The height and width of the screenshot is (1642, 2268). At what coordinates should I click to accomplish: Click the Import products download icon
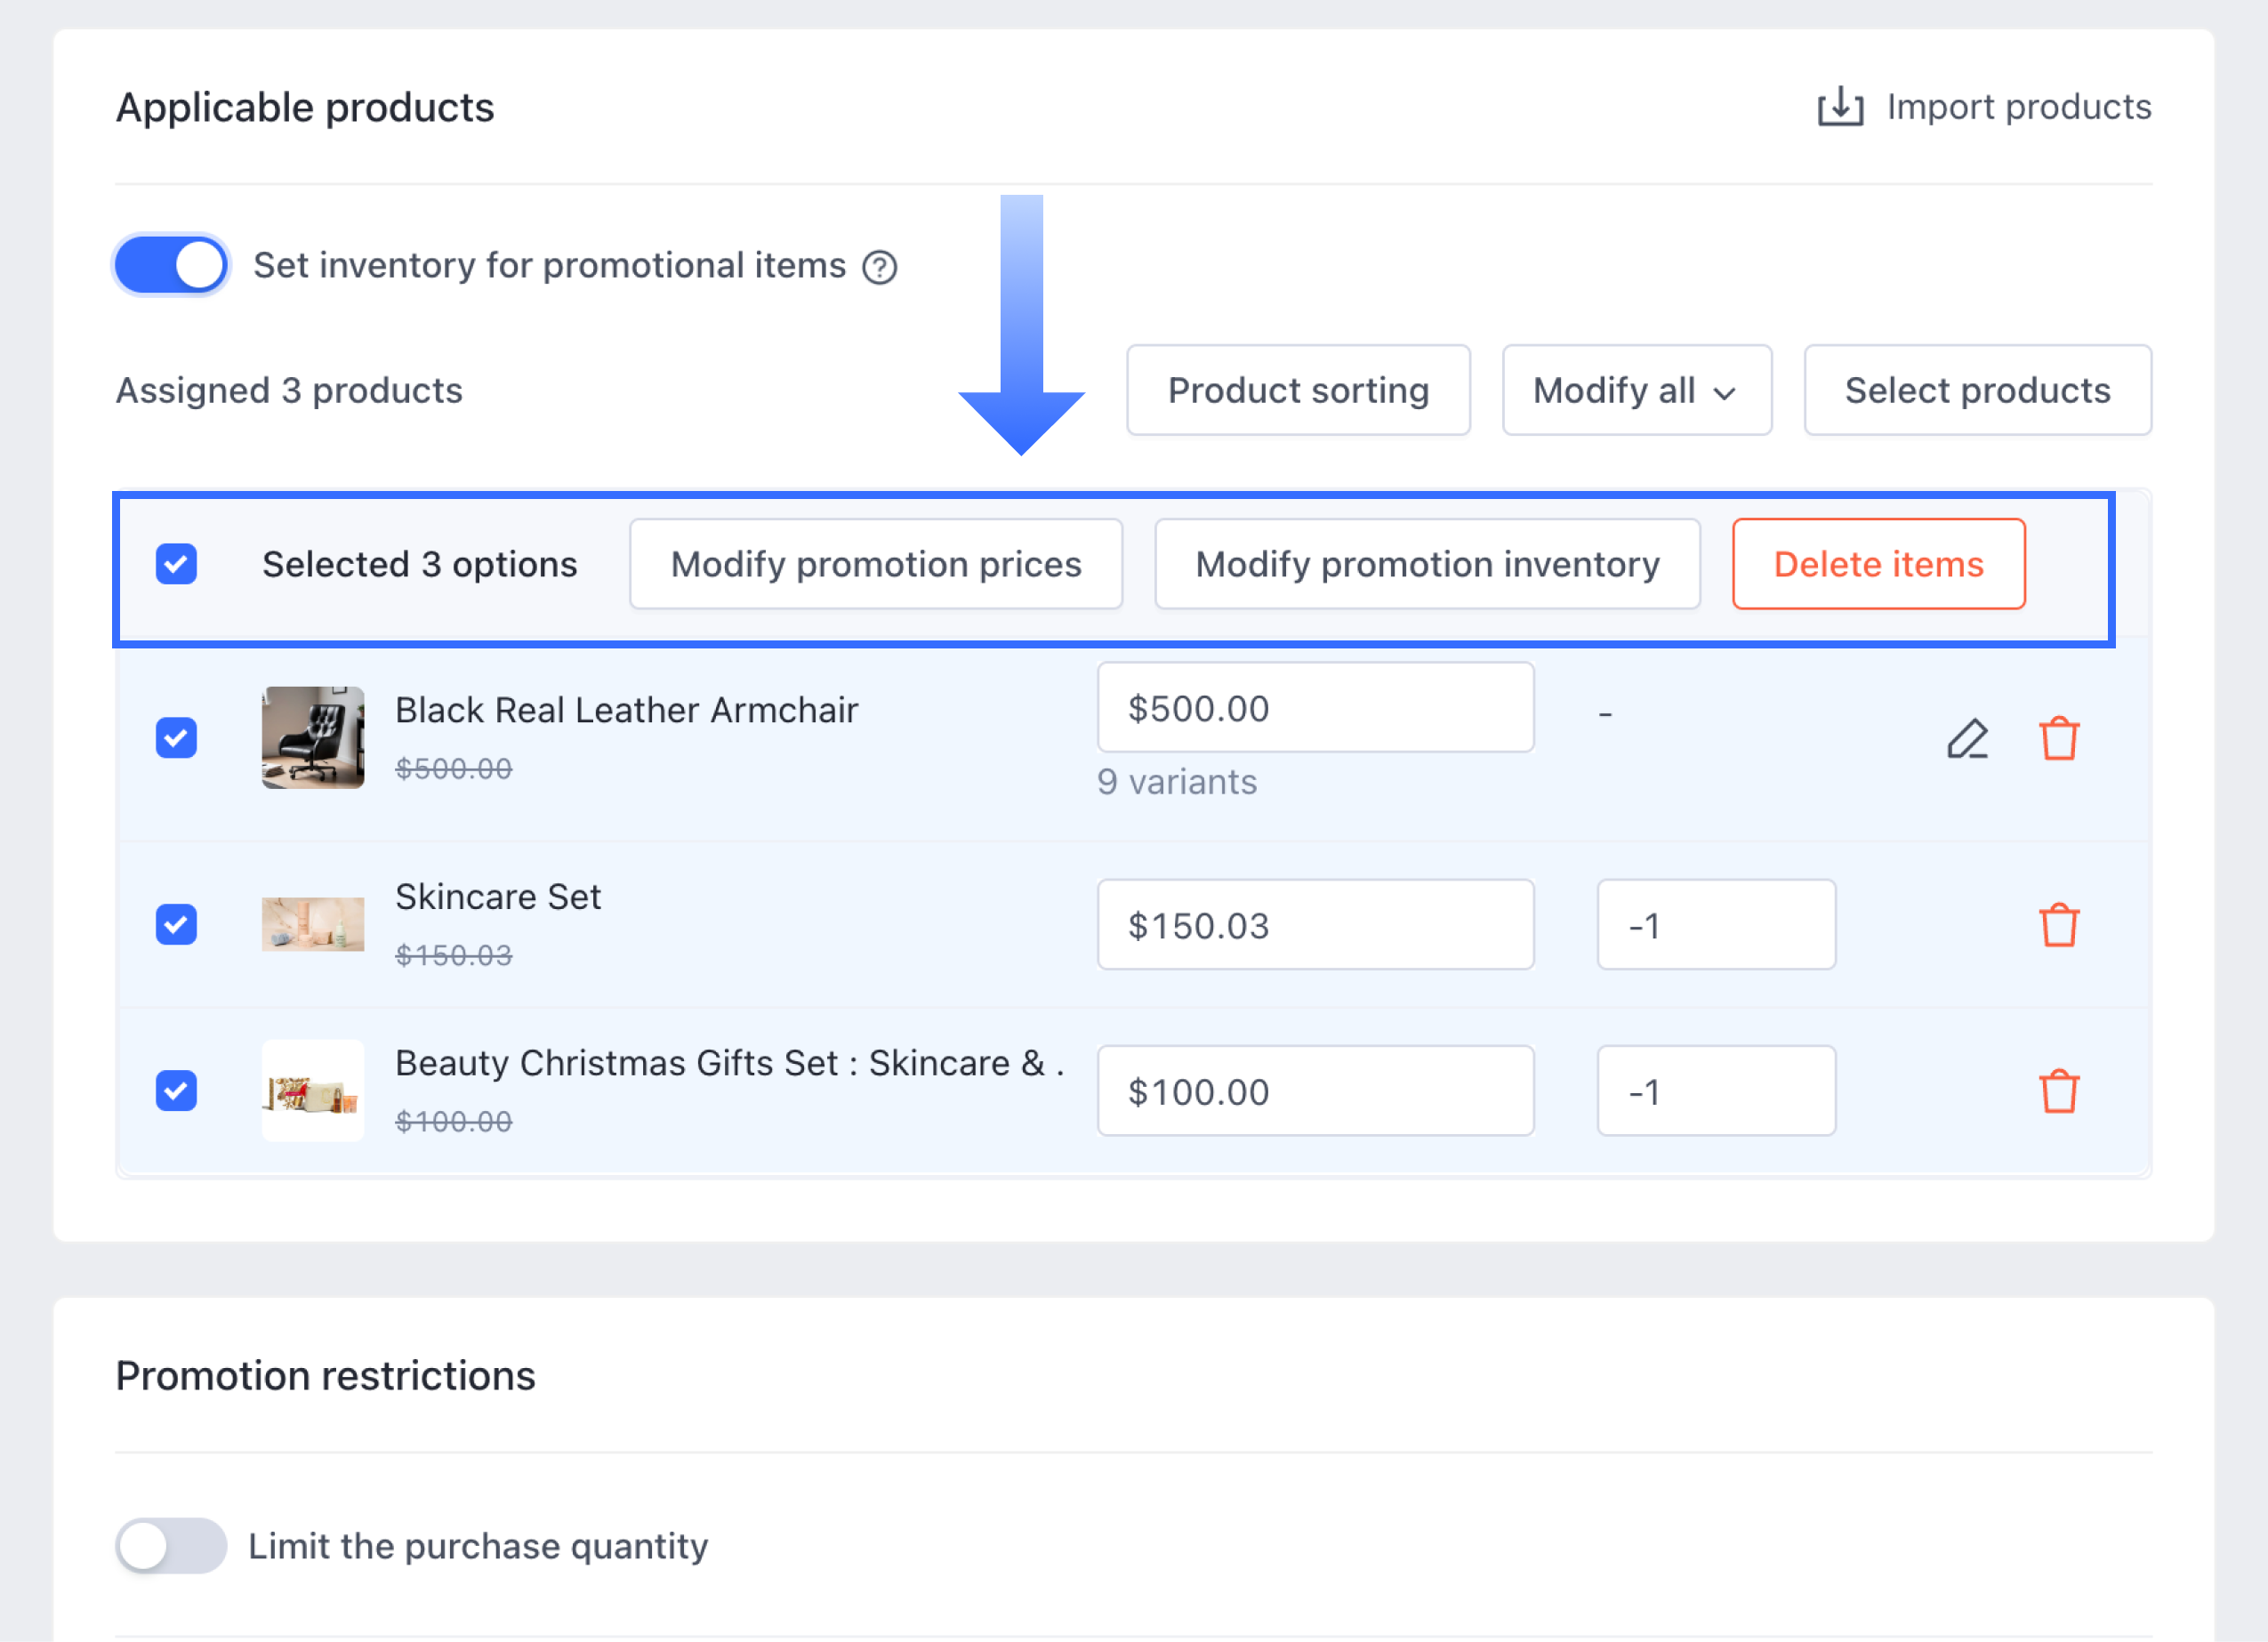[x=1839, y=107]
